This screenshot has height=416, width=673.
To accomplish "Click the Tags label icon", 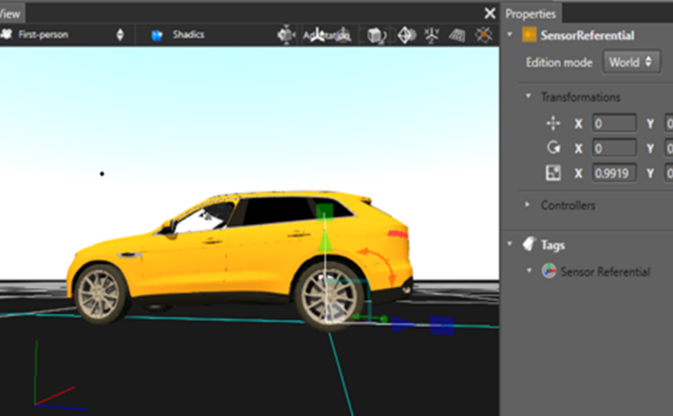I will 529,244.
